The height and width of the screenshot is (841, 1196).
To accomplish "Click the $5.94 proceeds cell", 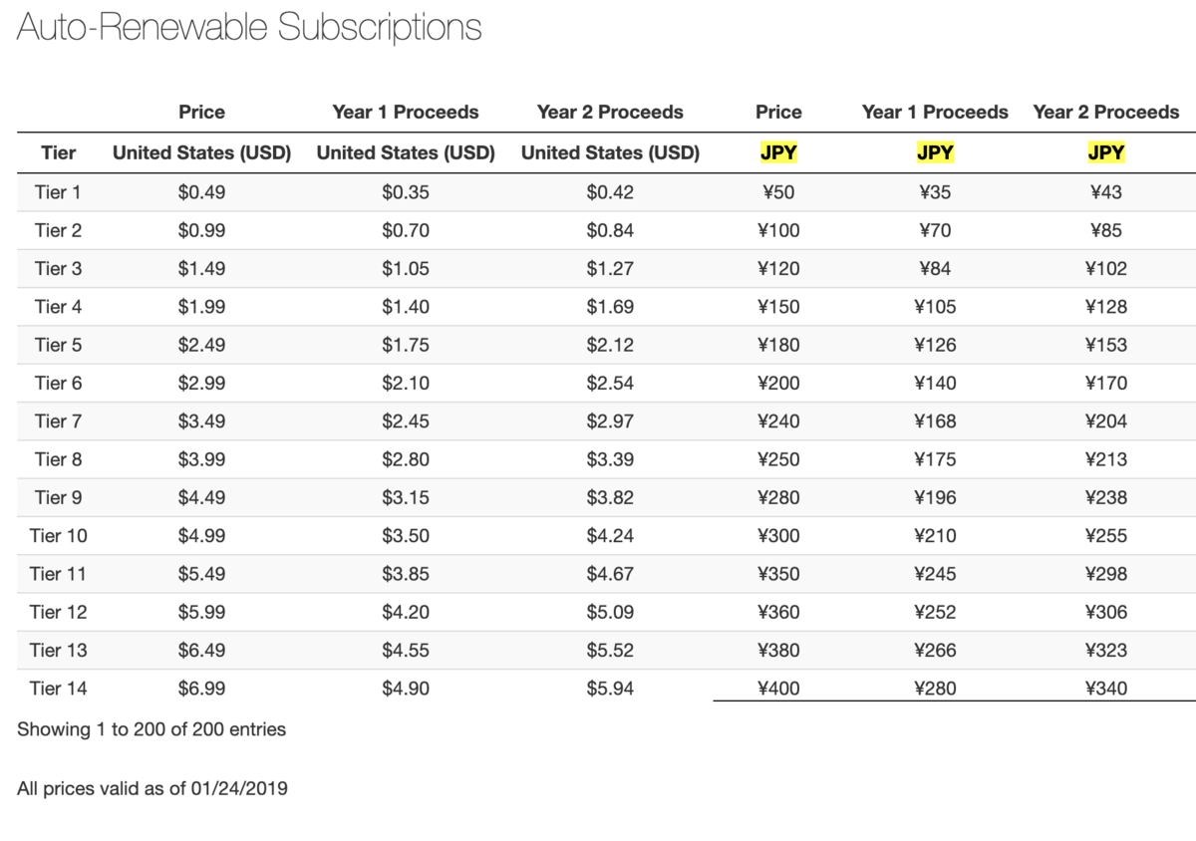I will tap(610, 689).
